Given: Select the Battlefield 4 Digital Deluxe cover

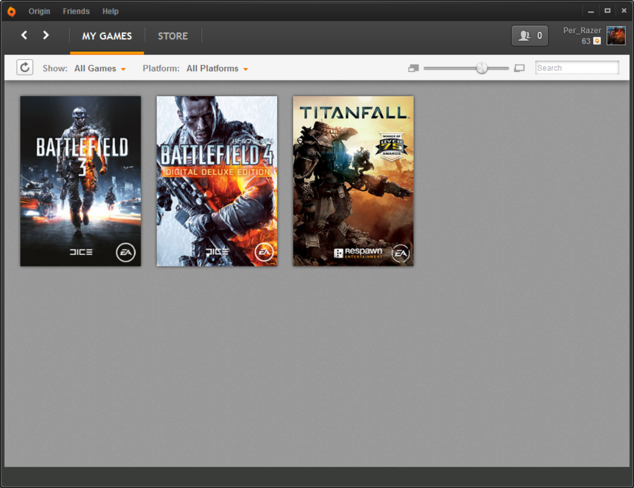Looking at the screenshot, I should click(x=217, y=181).
